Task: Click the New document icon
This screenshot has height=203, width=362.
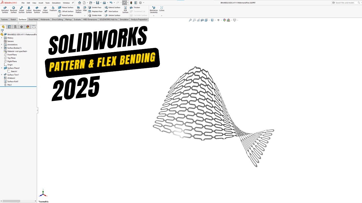Action: pyautogui.click(x=84, y=3)
